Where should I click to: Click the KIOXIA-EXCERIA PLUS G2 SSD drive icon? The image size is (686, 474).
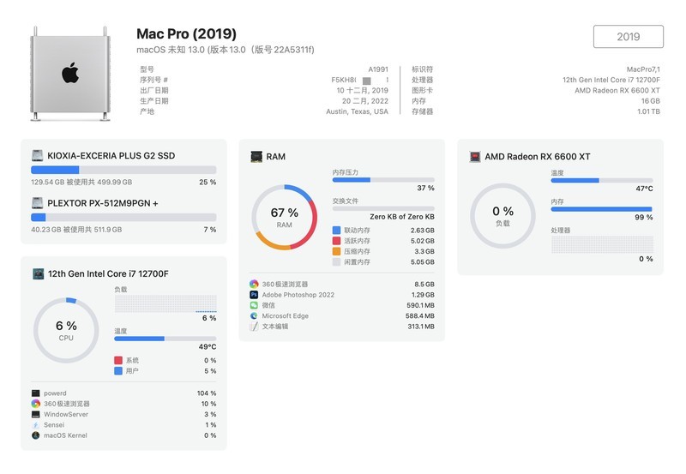point(38,156)
